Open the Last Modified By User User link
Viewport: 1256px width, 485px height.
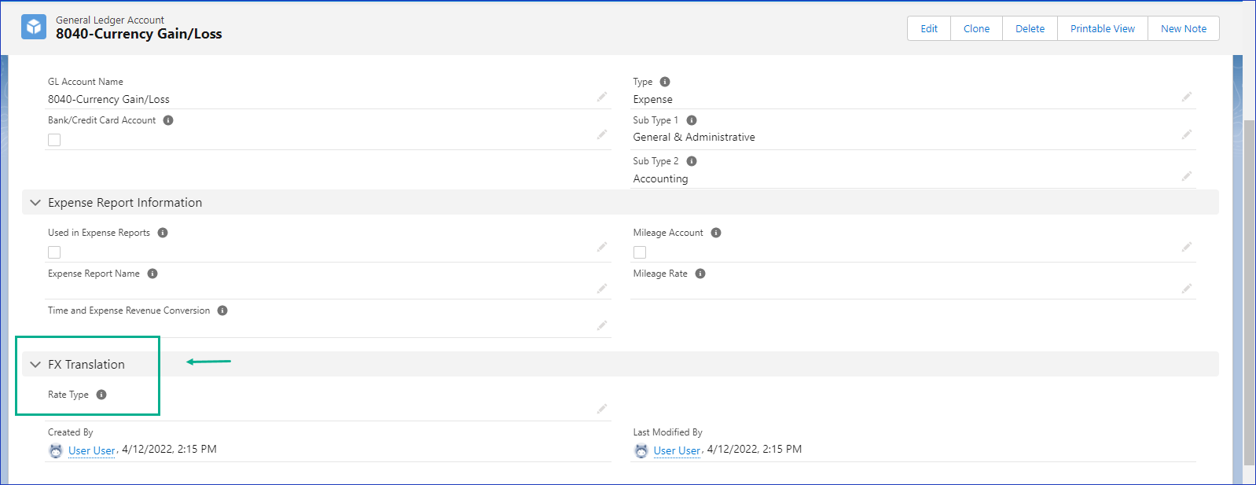pos(677,450)
